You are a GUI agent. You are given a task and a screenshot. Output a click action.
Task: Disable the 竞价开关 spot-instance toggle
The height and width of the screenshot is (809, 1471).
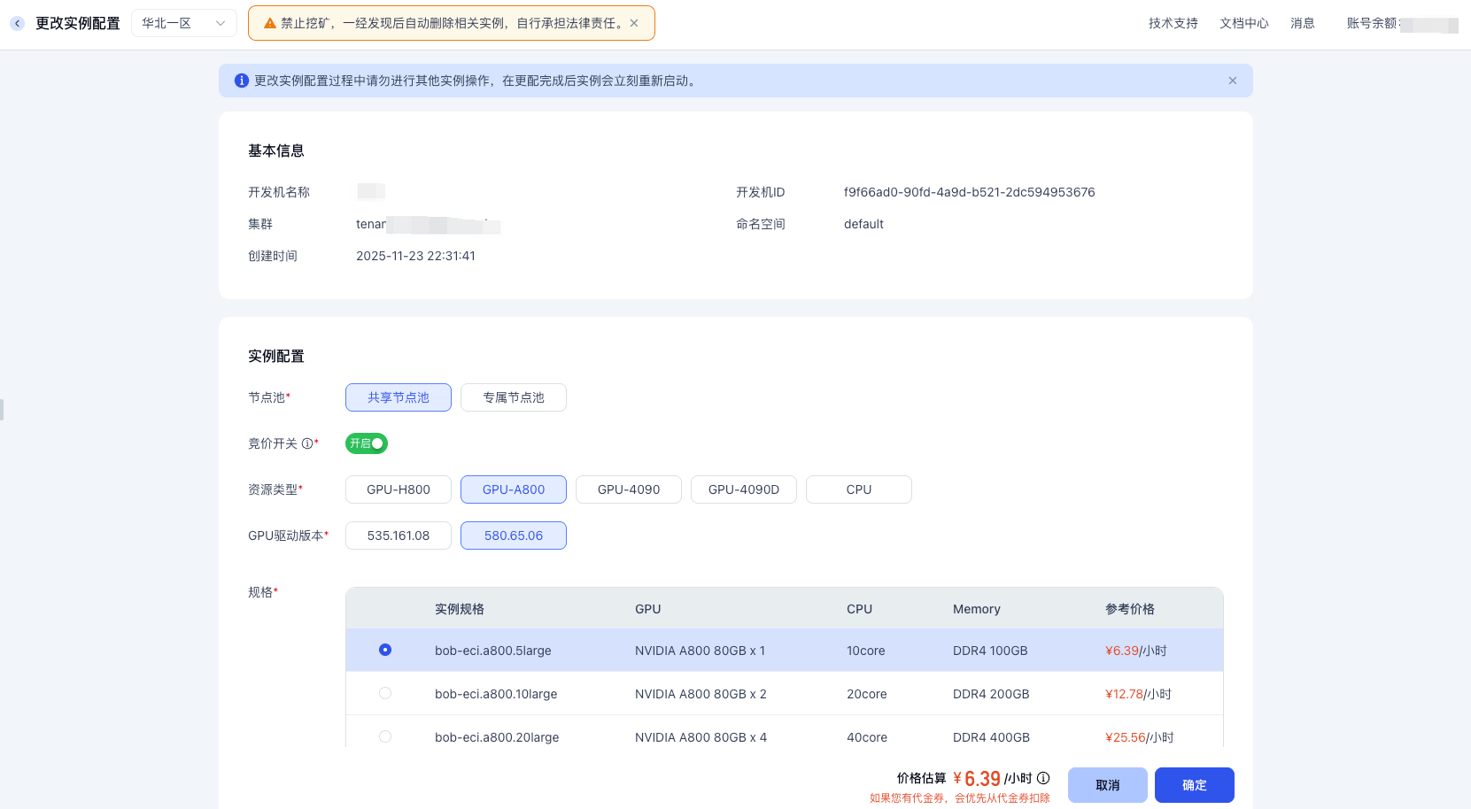coord(366,443)
